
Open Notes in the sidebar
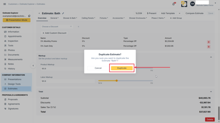pos(11,64)
